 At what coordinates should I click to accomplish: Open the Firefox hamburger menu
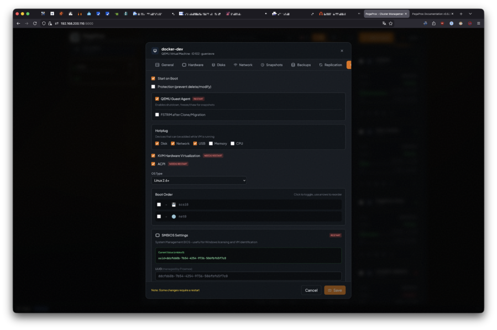[479, 23]
